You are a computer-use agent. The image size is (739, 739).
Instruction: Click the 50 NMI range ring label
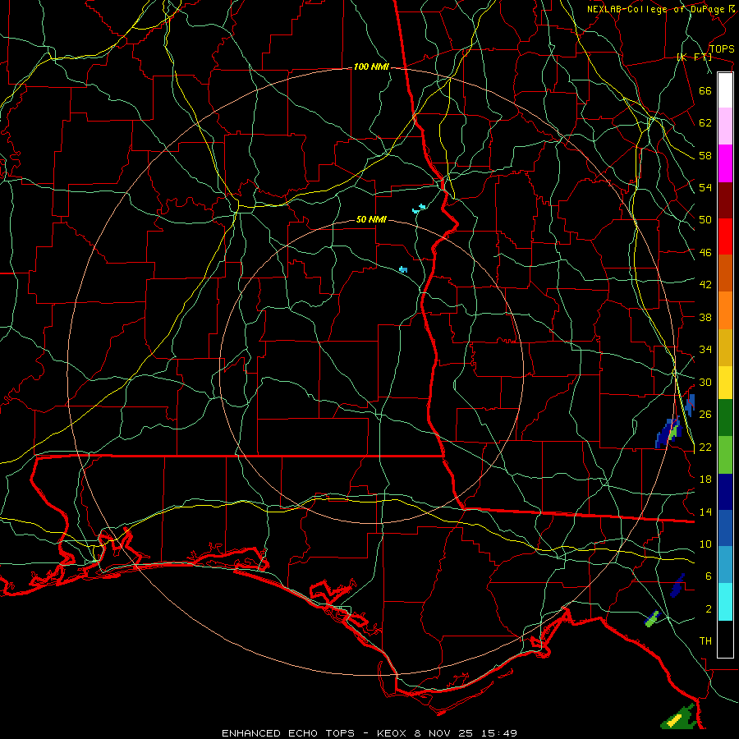tap(371, 219)
